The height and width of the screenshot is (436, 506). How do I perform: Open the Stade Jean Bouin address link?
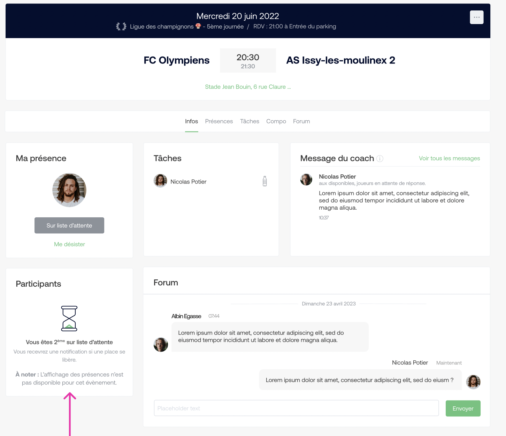248,87
